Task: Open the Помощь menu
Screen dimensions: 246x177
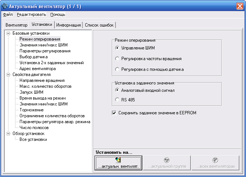Action: tap(58, 14)
